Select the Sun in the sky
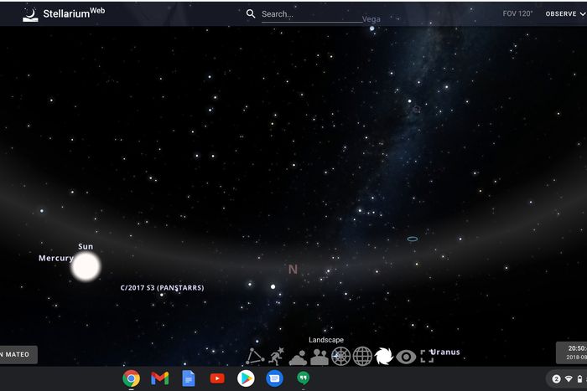Screen dimensions: 587x391 pyautogui.click(x=86, y=266)
